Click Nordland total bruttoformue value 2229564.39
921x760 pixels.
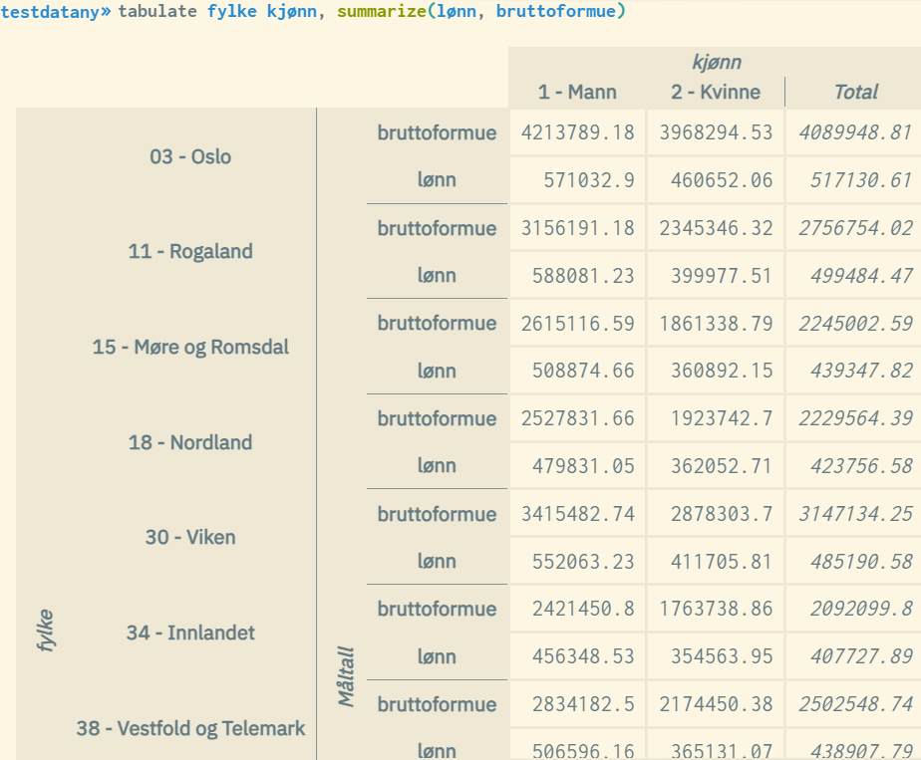854,418
